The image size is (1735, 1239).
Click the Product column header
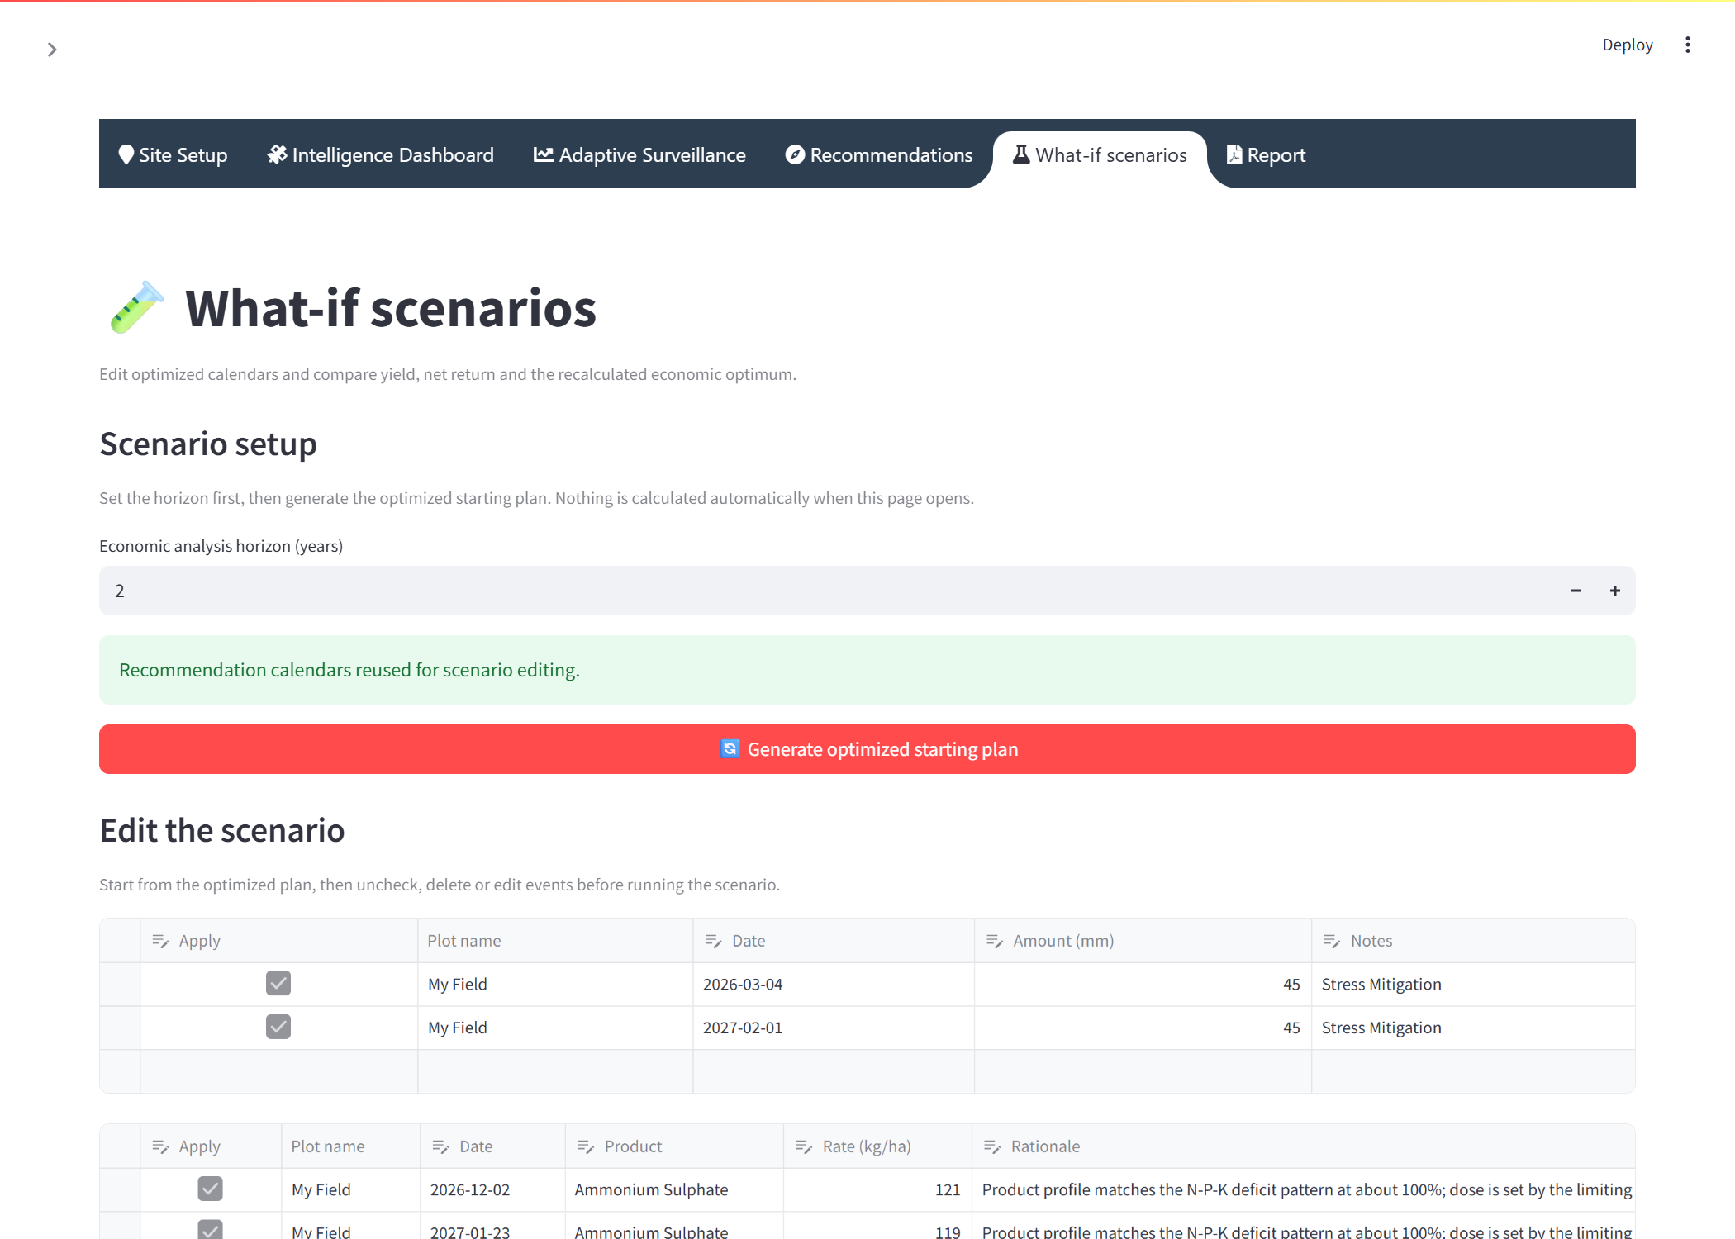point(675,1146)
